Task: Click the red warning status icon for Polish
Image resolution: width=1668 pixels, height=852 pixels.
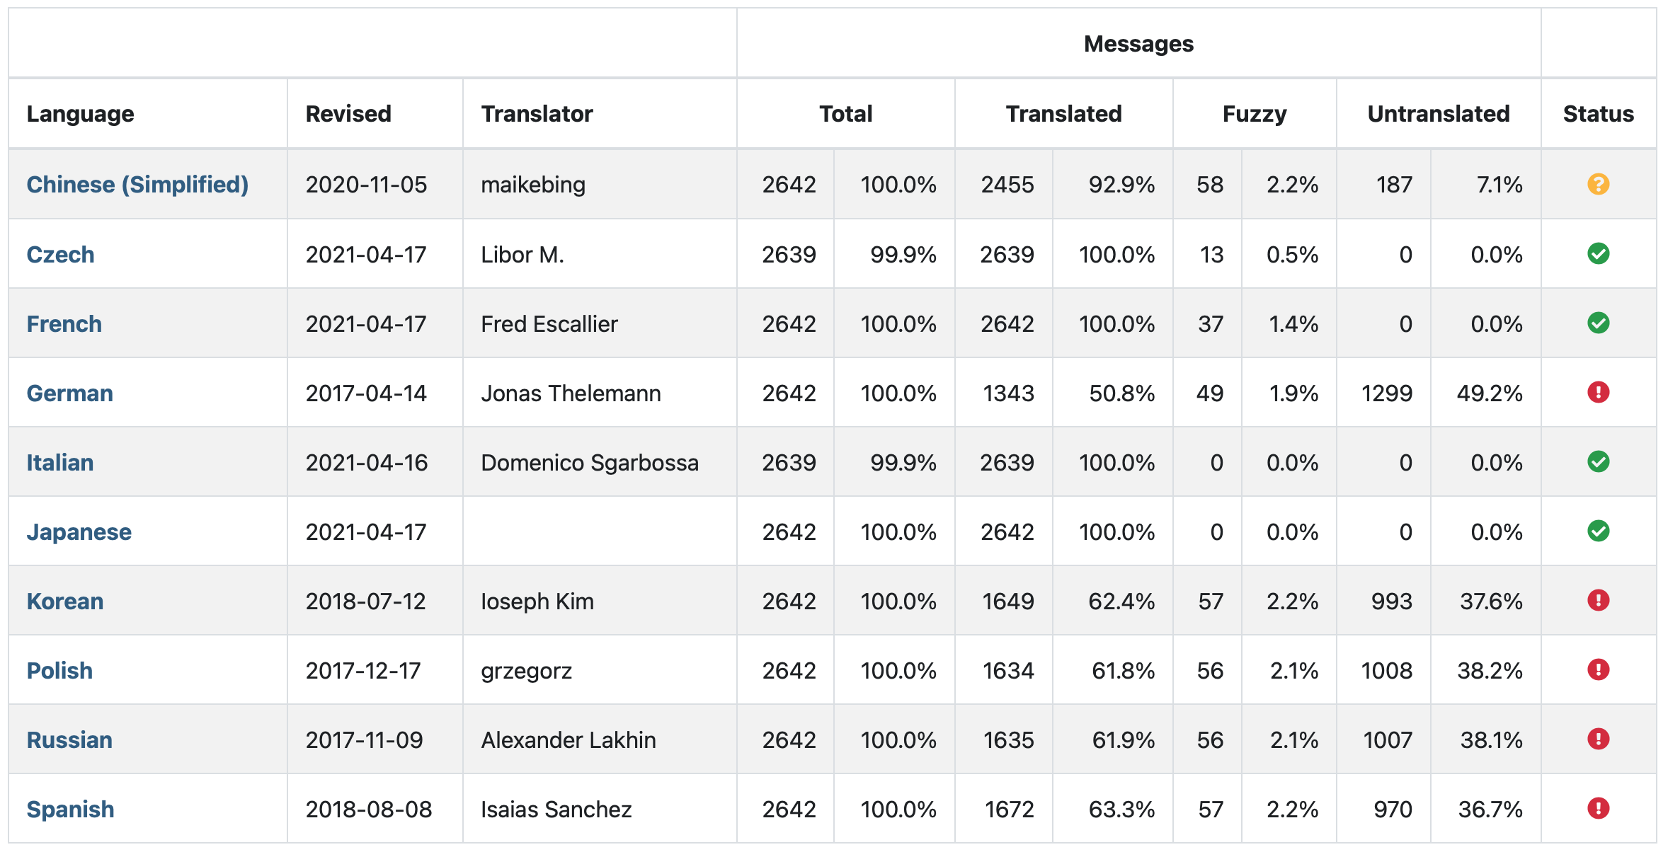Action: pos(1598,669)
